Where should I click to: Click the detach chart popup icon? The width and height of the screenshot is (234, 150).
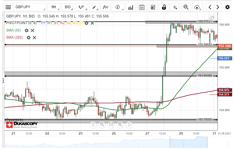click(211, 17)
